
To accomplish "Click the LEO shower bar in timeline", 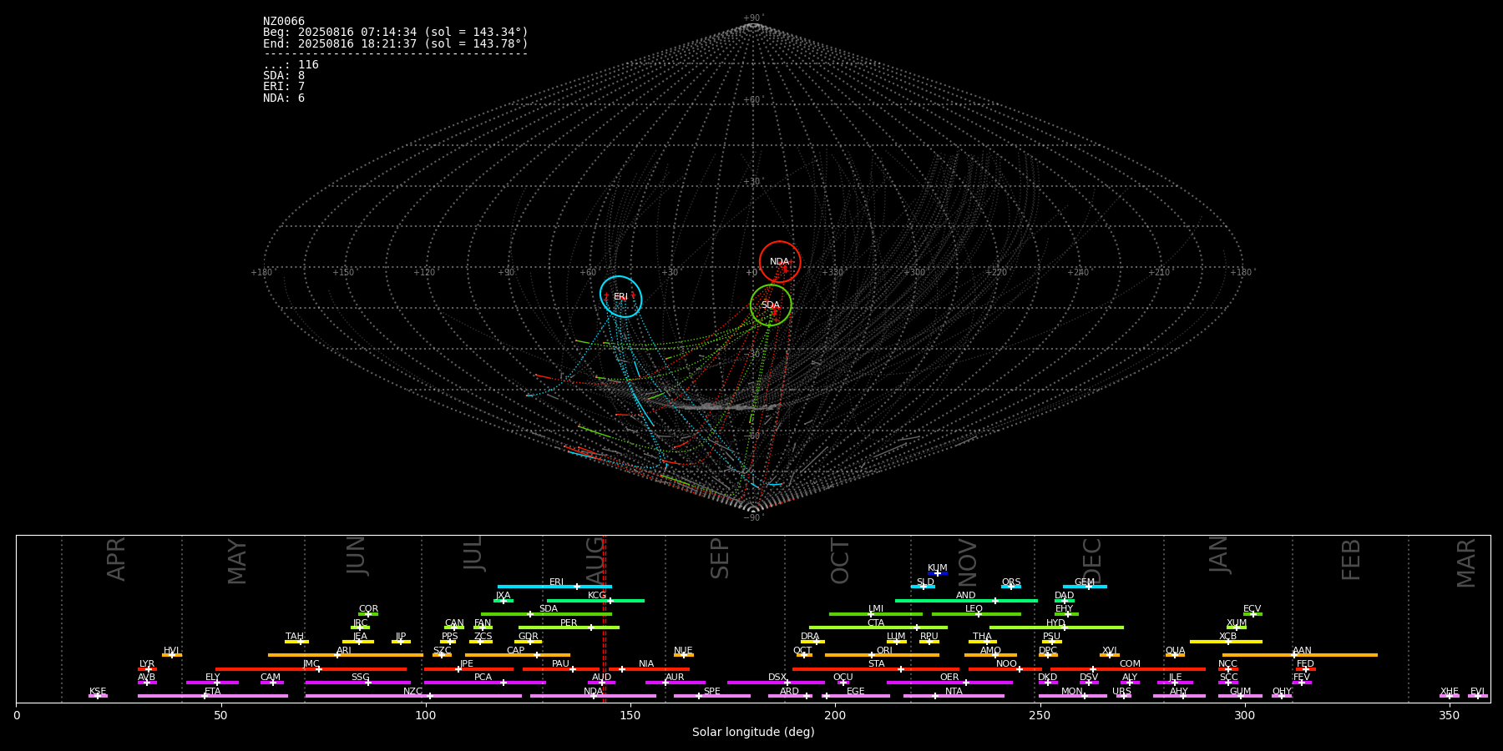I will pyautogui.click(x=976, y=614).
